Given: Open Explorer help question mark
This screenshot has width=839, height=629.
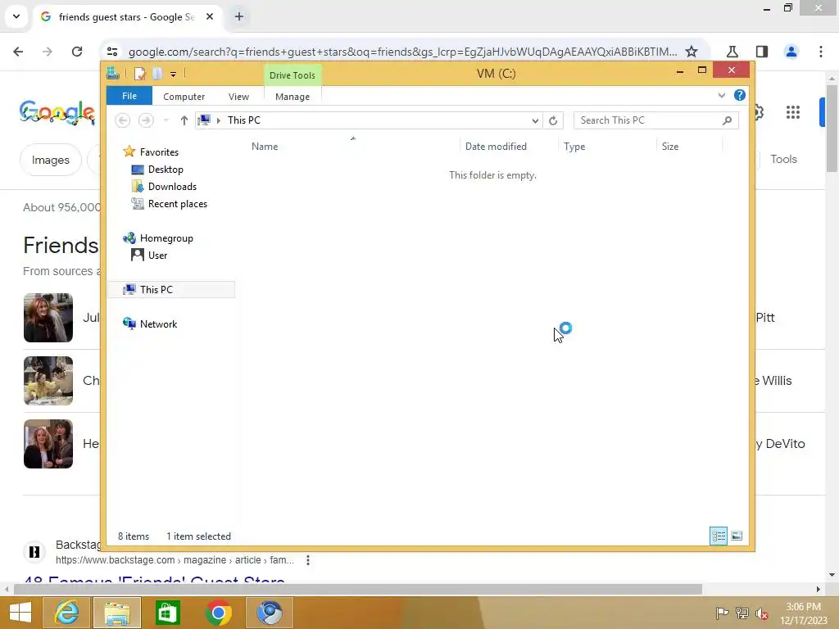Looking at the screenshot, I should (x=740, y=95).
